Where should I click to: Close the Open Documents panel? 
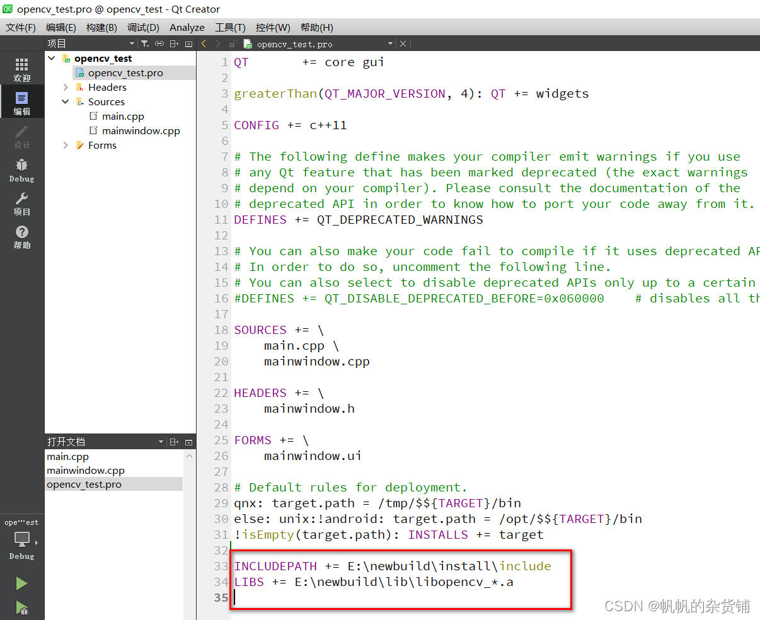point(188,442)
